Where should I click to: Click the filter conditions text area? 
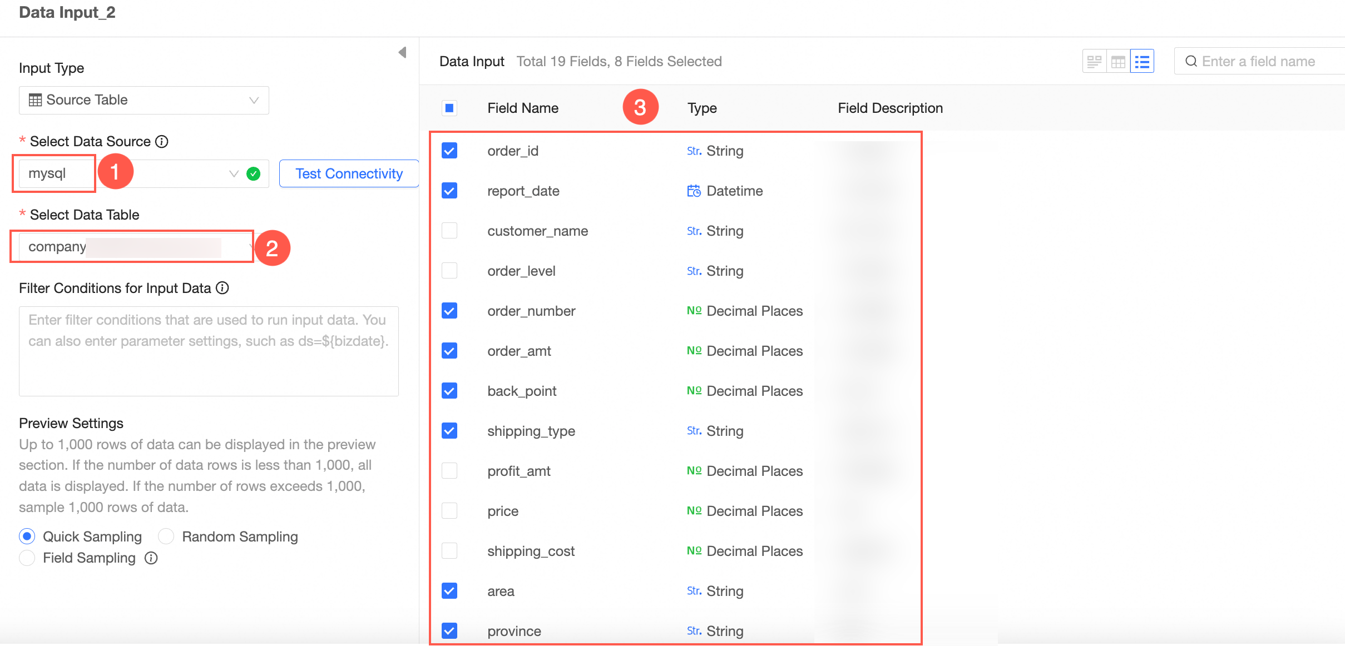[x=209, y=351]
